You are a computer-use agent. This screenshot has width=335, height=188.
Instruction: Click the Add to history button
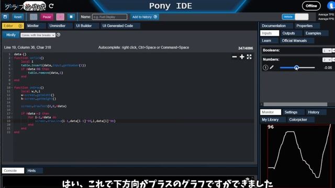click(144, 17)
